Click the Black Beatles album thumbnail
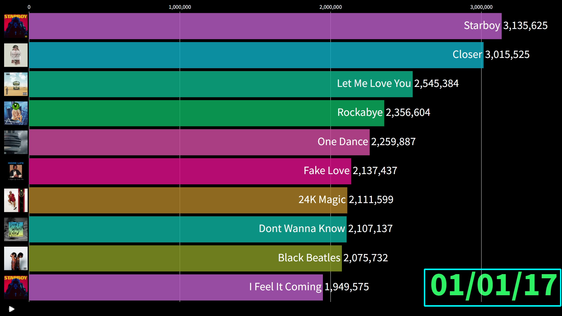 (16, 258)
